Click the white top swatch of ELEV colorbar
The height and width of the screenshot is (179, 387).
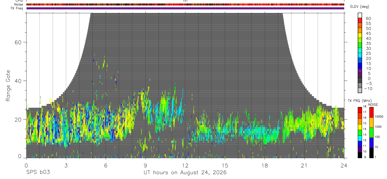360,15
